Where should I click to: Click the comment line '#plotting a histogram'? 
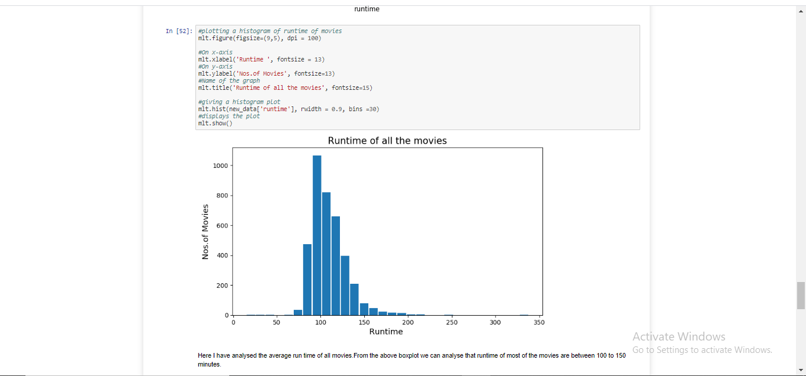click(269, 31)
